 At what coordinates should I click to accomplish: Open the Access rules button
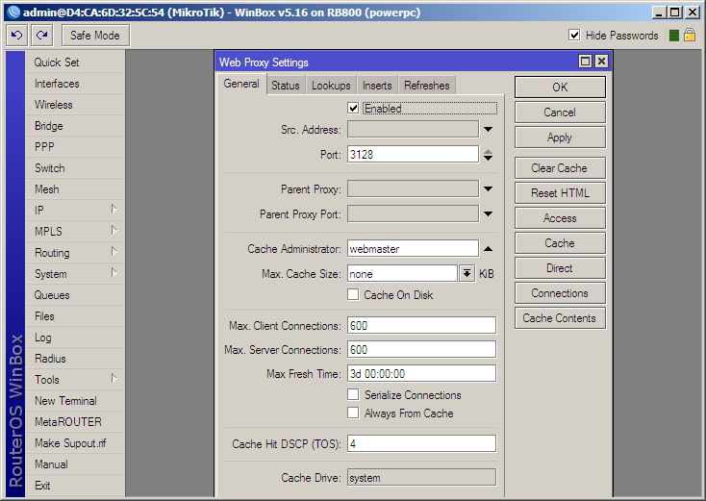[x=560, y=218]
